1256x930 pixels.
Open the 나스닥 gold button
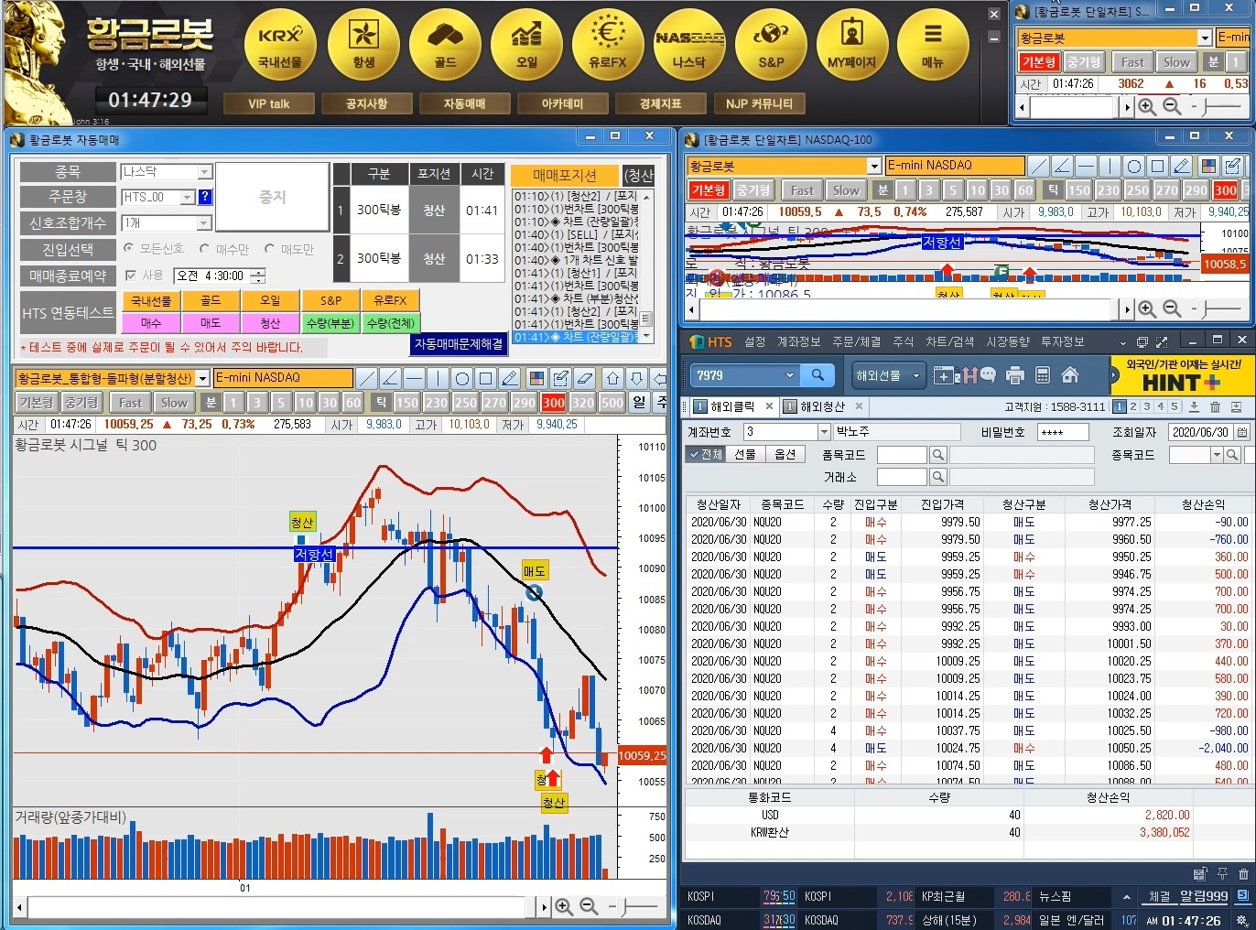[689, 47]
